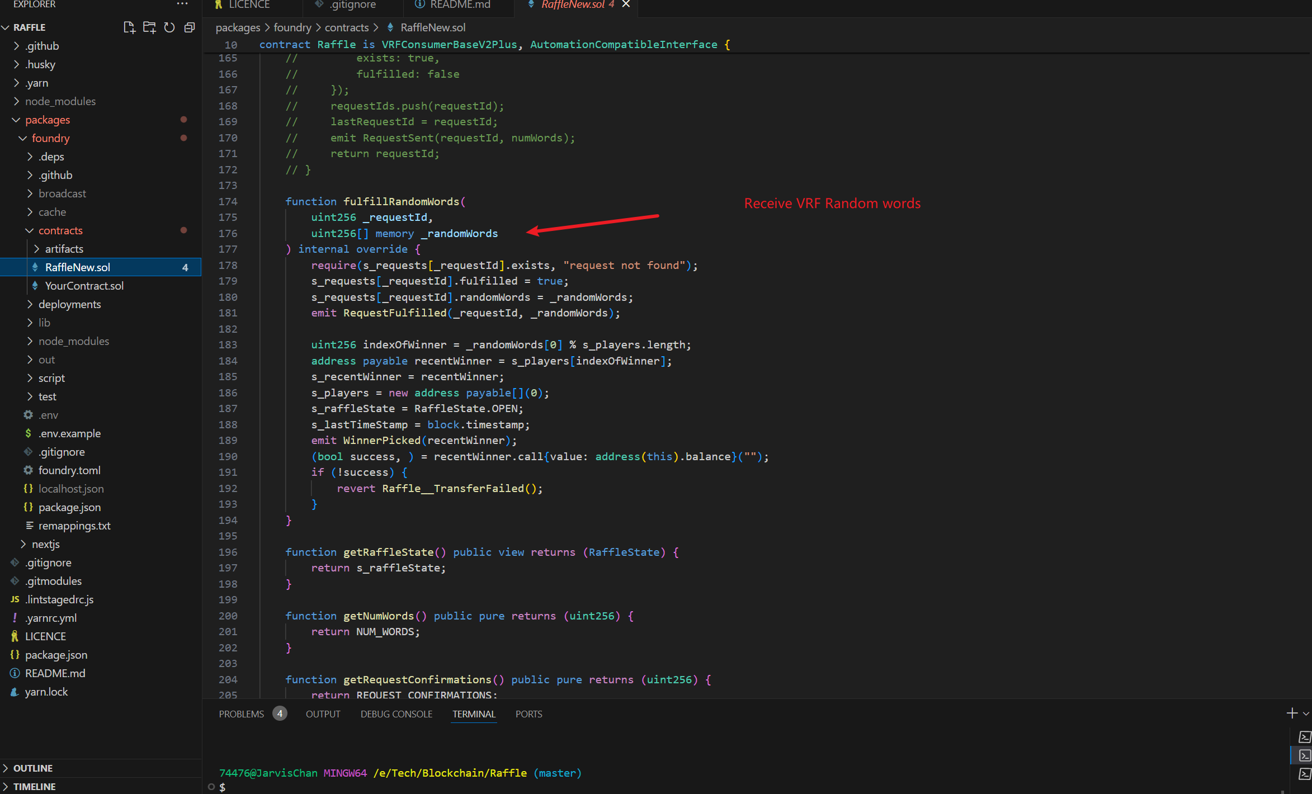Select the TERMINAL panel tab
Screen dimensions: 1312x794
pyautogui.click(x=474, y=714)
